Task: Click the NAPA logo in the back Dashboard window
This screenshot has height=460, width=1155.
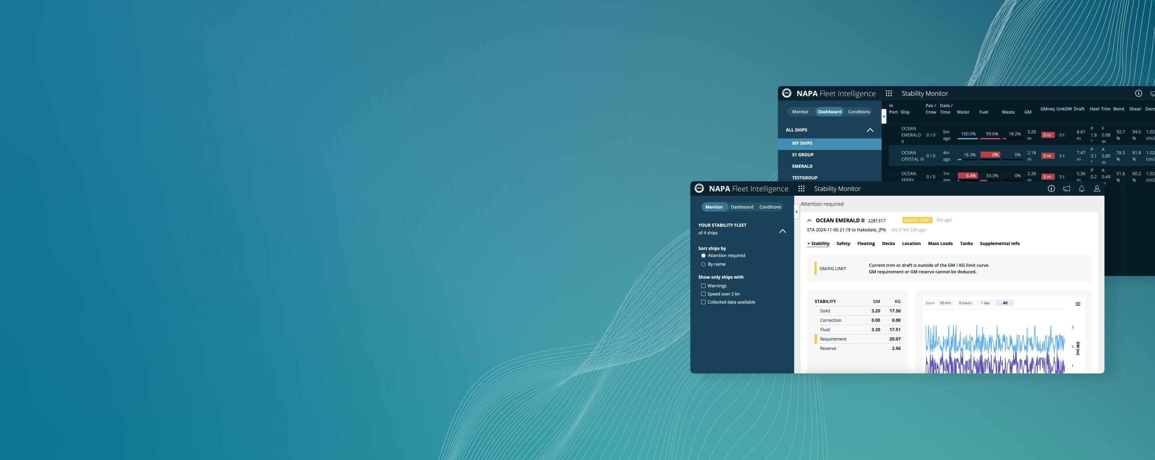Action: click(x=786, y=93)
